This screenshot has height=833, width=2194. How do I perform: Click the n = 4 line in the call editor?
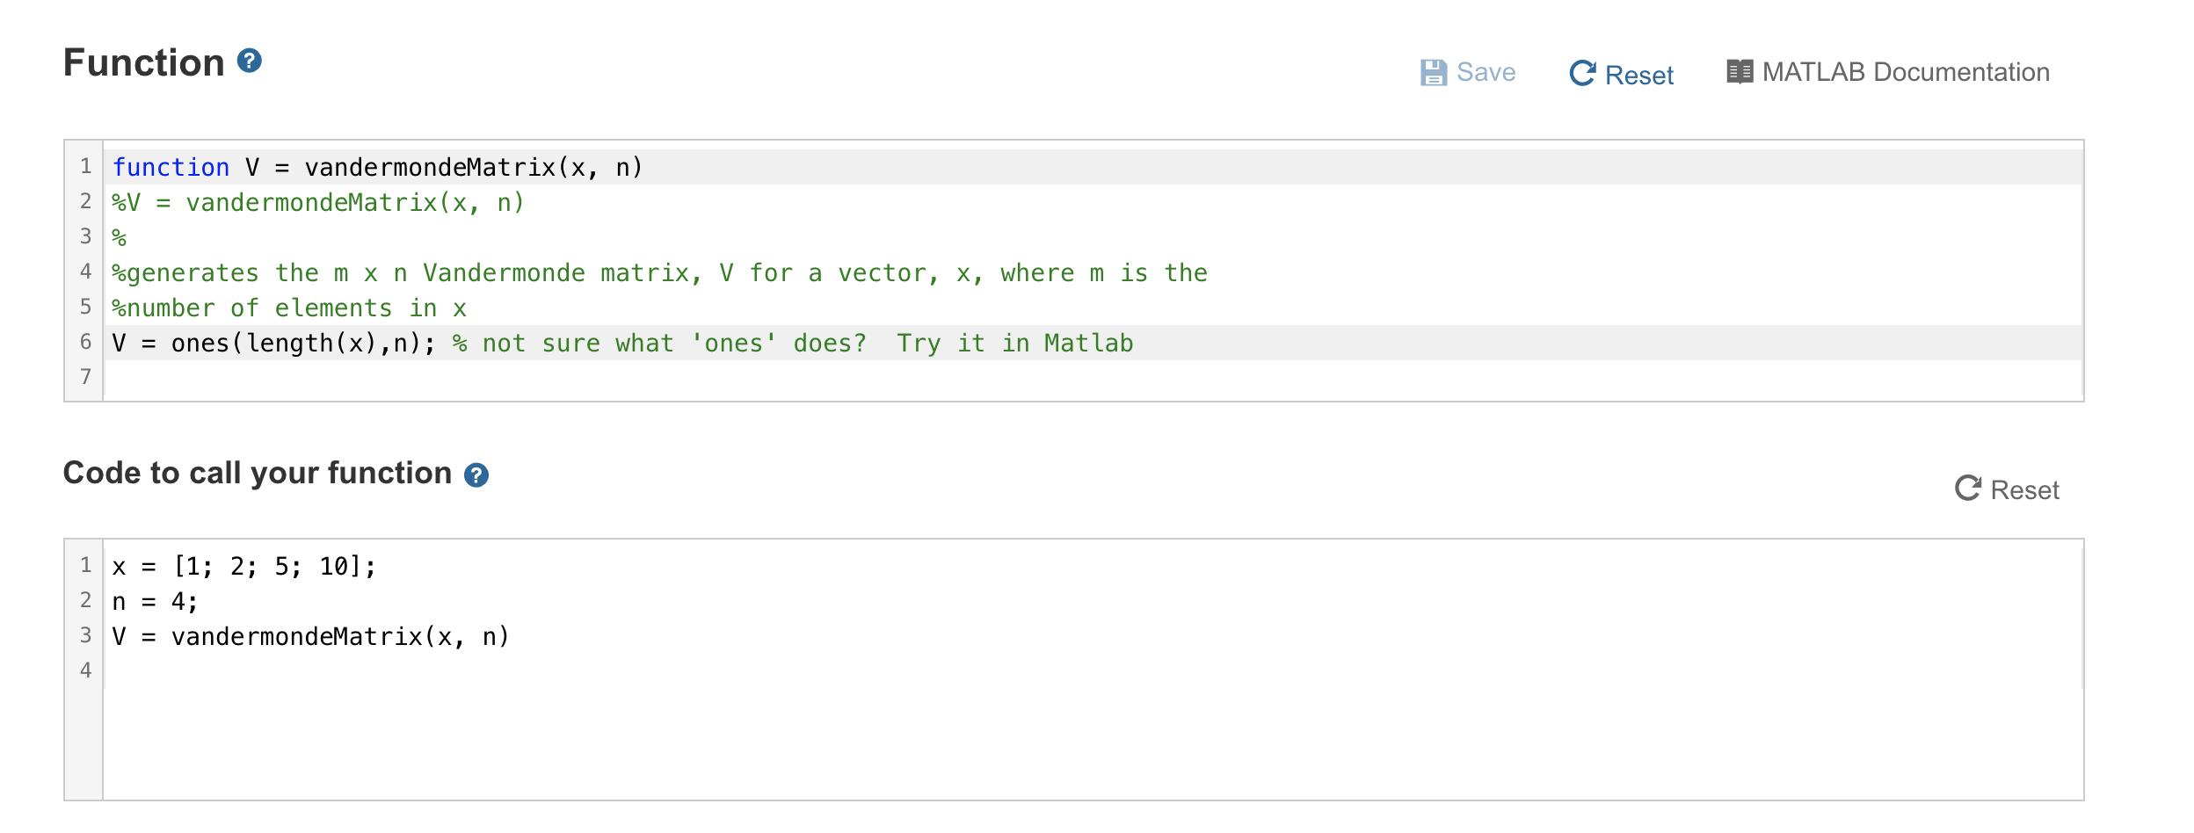[x=155, y=602]
